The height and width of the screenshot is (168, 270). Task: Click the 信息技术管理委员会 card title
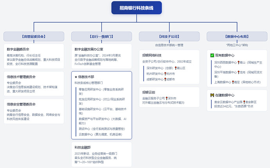21,77
